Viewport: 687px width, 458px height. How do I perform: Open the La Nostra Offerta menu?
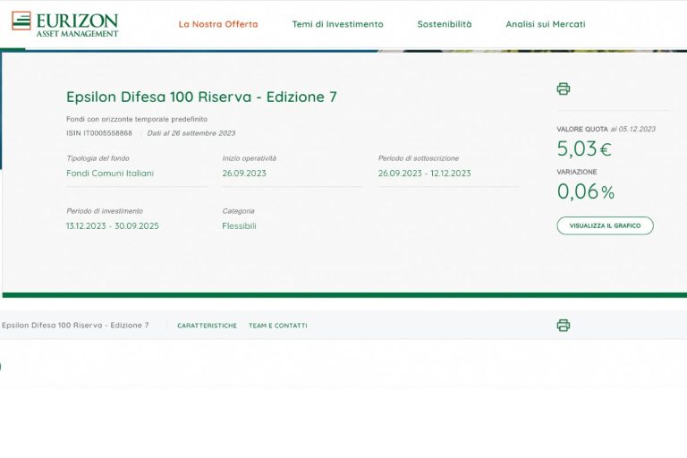(x=218, y=24)
